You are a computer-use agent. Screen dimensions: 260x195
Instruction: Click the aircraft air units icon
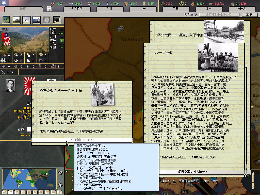pyautogui.click(x=26, y=20)
